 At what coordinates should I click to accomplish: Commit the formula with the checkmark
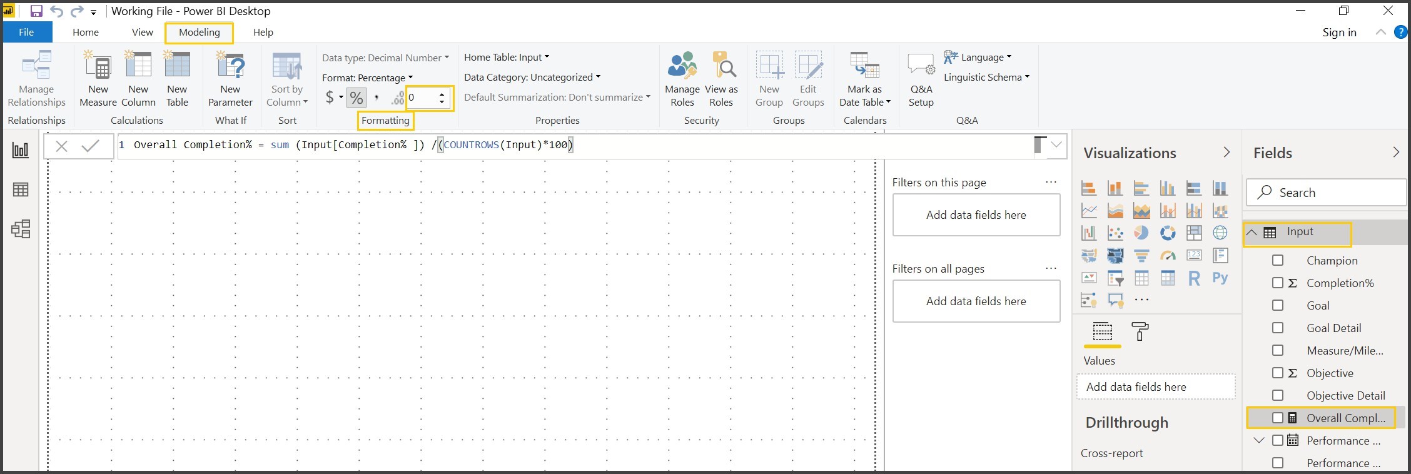91,146
